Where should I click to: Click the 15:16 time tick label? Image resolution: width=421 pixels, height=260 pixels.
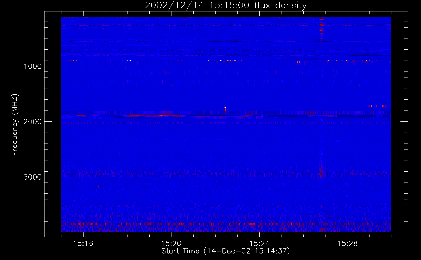click(83, 244)
